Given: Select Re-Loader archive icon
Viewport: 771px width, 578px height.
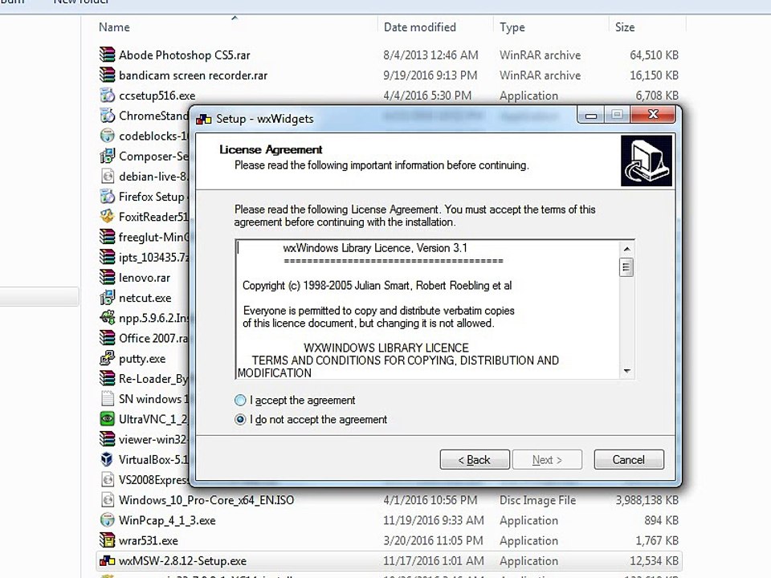Looking at the screenshot, I should click(107, 378).
